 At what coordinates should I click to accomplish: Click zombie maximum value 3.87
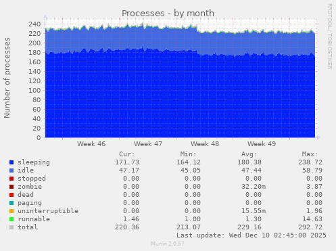314,187
